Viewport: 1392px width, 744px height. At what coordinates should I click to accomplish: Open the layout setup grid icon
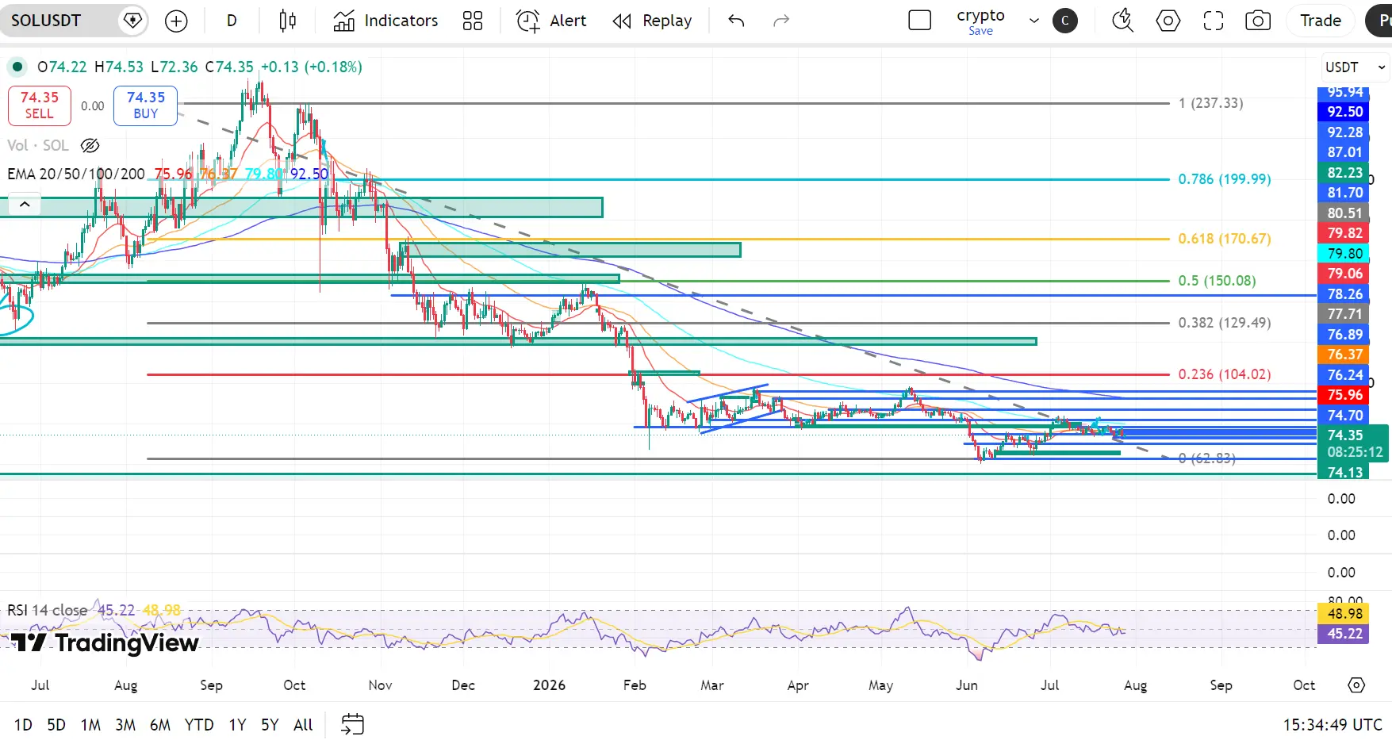(x=473, y=21)
